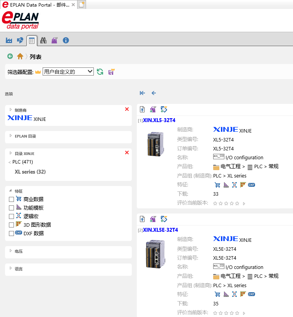The image size is (293, 317).
Task: Add XIN.XL5E-32T4 to the shopping basket
Action: 153,219
